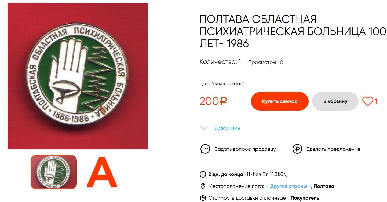Click the 200₽ price
387x202 pixels.
[213, 101]
